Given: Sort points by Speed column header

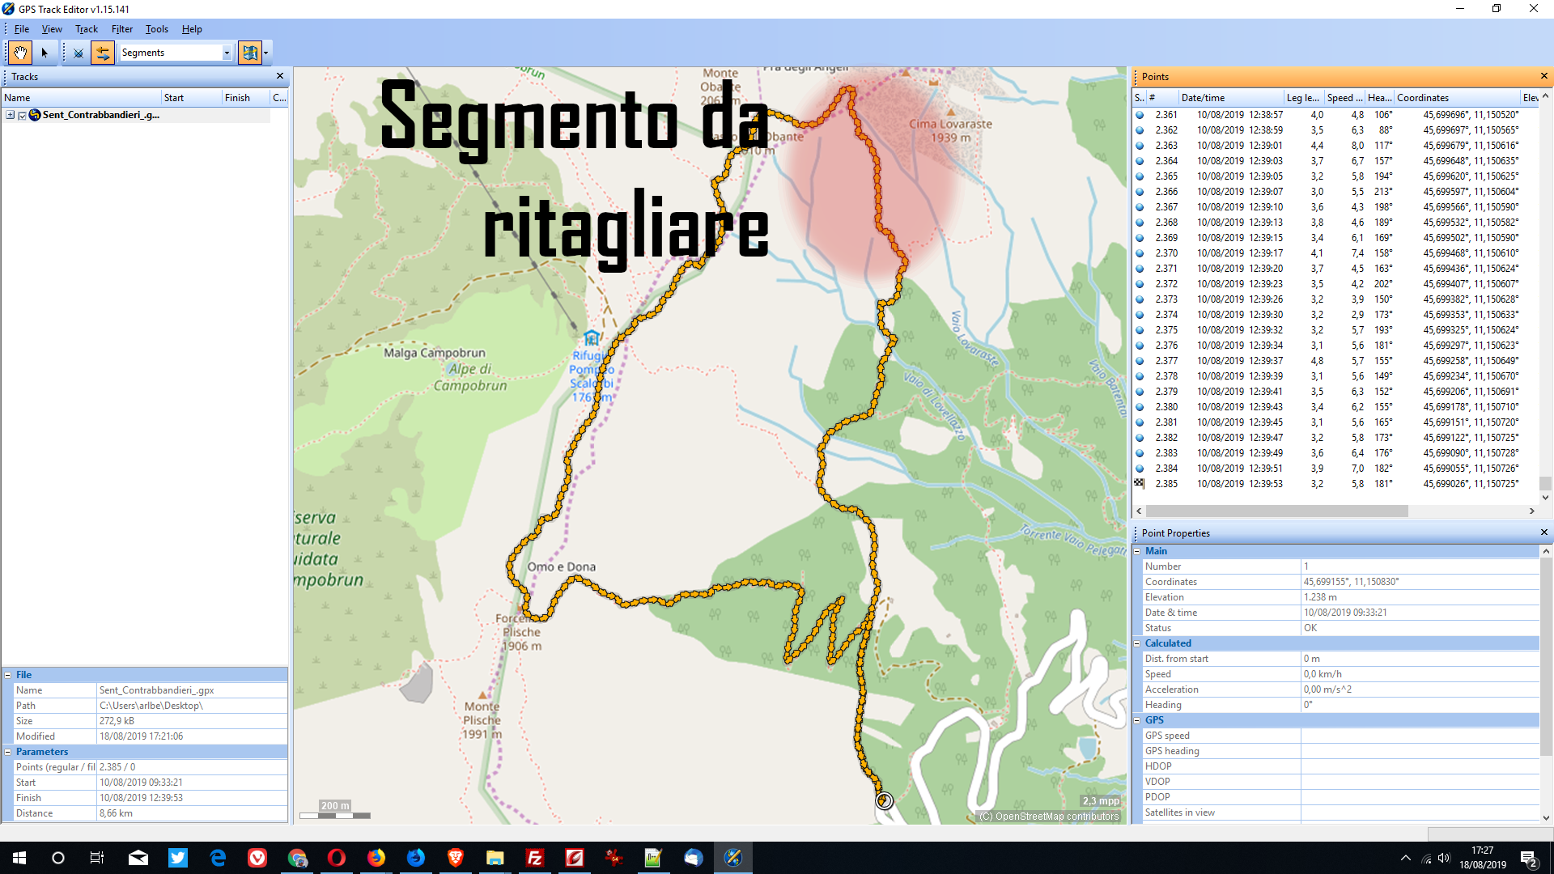Looking at the screenshot, I should (x=1344, y=98).
